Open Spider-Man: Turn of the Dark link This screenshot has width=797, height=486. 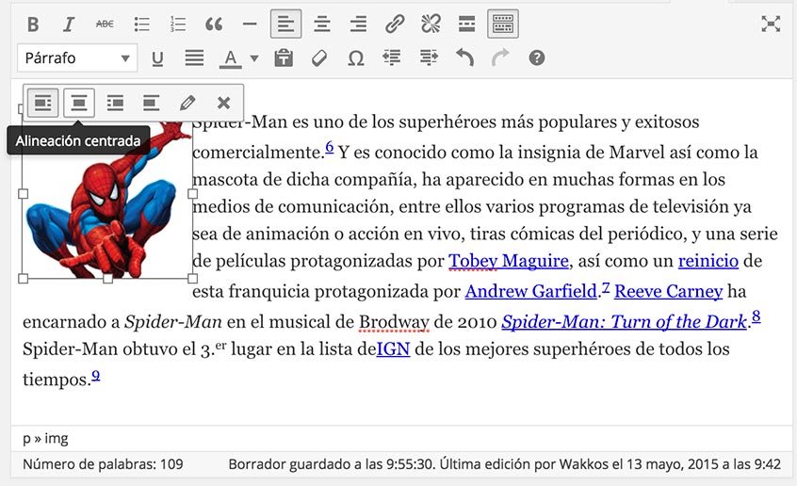tap(625, 322)
